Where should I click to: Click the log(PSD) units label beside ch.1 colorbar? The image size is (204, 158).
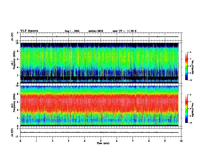[193, 67]
